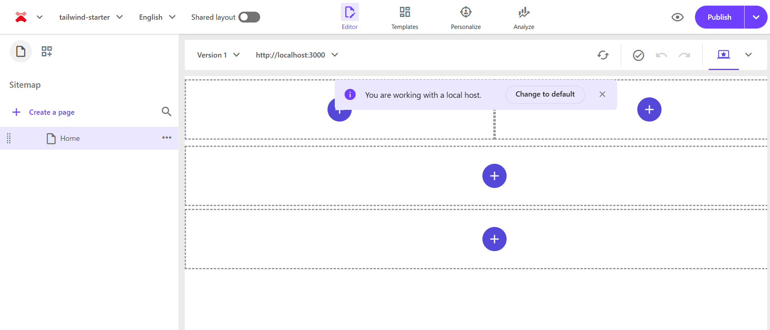Switch to the Templates tab
This screenshot has height=330, width=770.
tap(405, 17)
